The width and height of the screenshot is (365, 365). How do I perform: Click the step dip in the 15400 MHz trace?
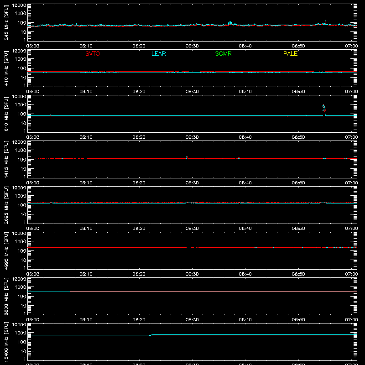[x=150, y=335]
